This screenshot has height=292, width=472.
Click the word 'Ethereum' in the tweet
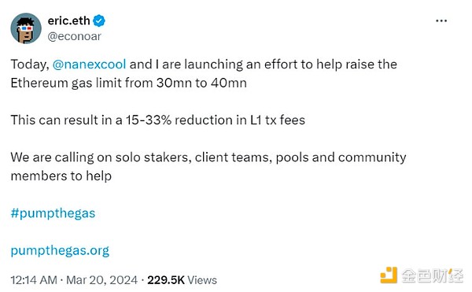point(39,83)
